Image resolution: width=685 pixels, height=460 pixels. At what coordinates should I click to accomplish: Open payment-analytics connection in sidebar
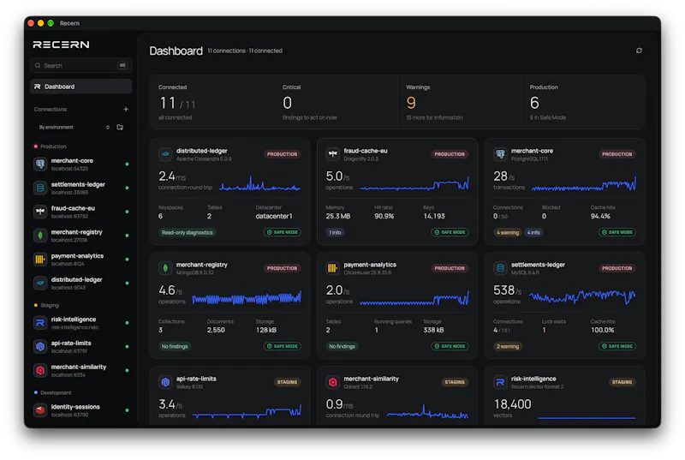pyautogui.click(x=80, y=260)
